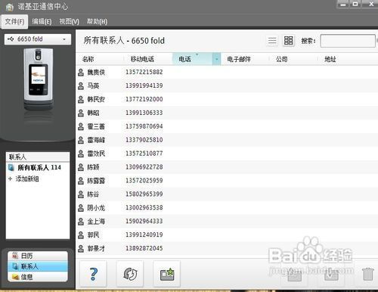This screenshot has height=292, width=378.
Task: Switch to 信息 section
Action: click(x=38, y=277)
